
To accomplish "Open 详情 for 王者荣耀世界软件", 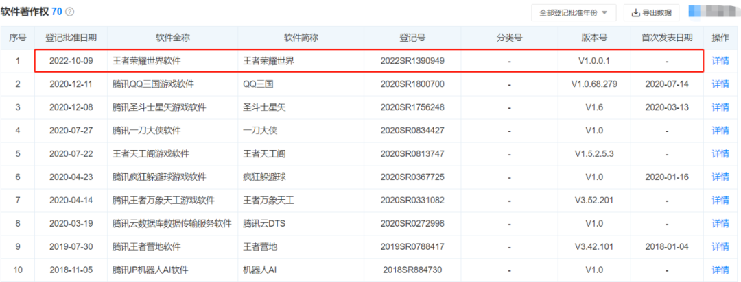I will [x=720, y=61].
